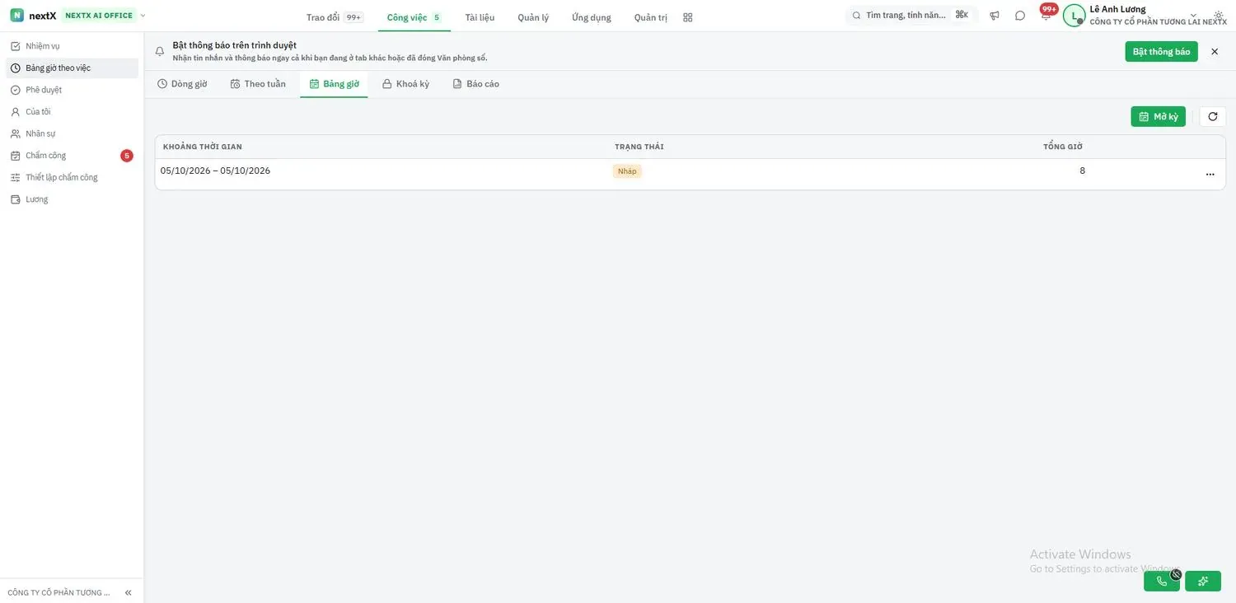Select the Bảng giờ tab
Screen dimensions: 1236x603
click(334, 84)
